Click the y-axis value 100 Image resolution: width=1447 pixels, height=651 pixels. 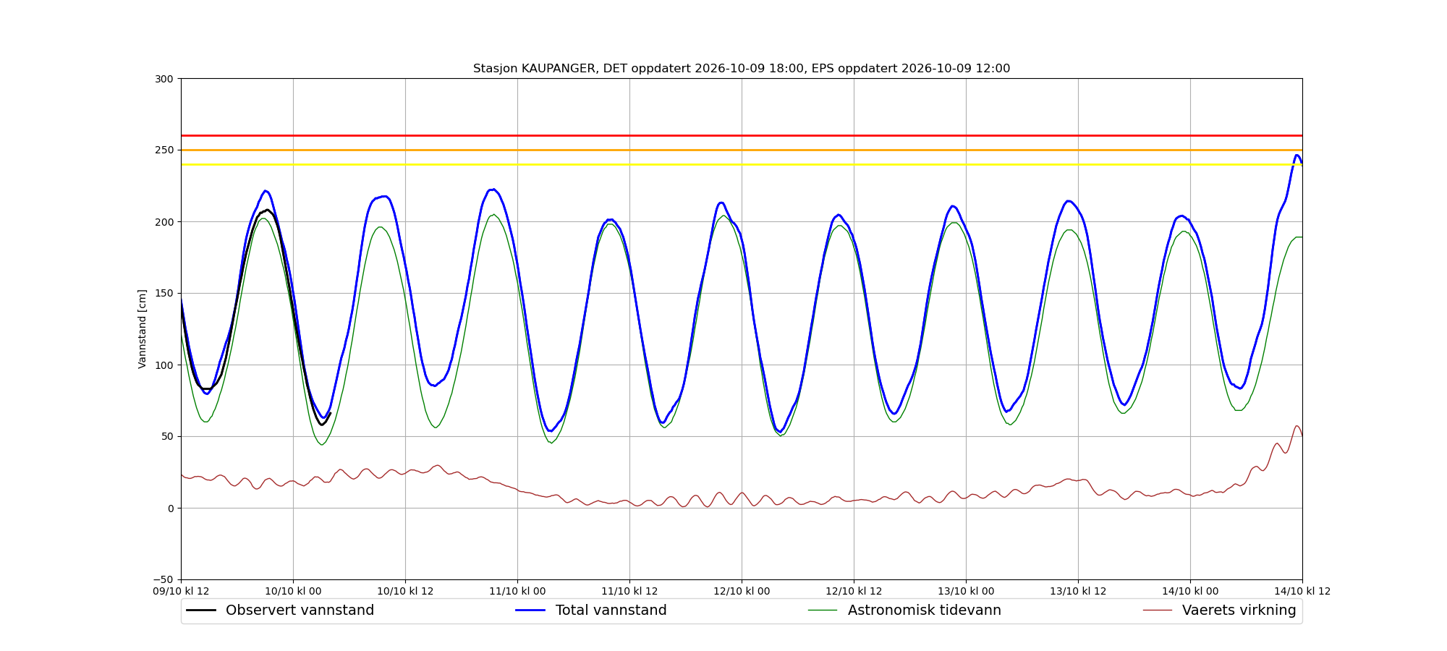tap(166, 365)
